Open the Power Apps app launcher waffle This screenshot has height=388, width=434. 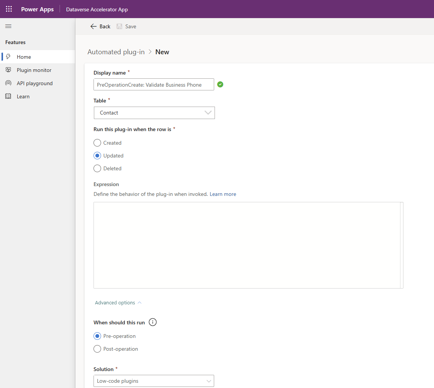pyautogui.click(x=9, y=9)
